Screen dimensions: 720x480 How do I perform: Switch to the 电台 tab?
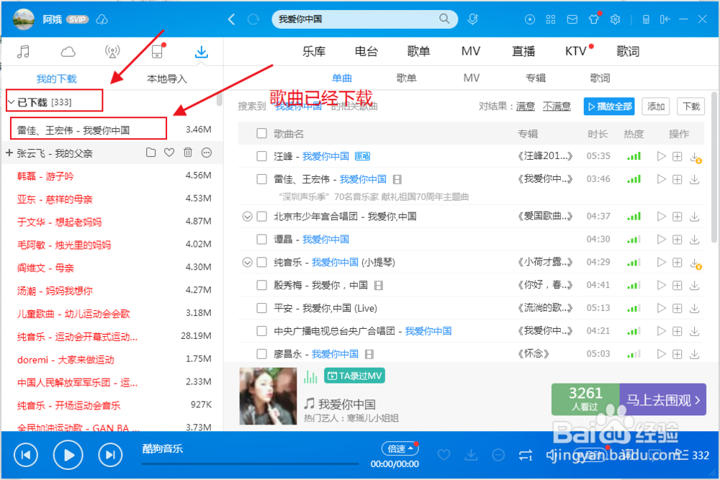point(366,51)
